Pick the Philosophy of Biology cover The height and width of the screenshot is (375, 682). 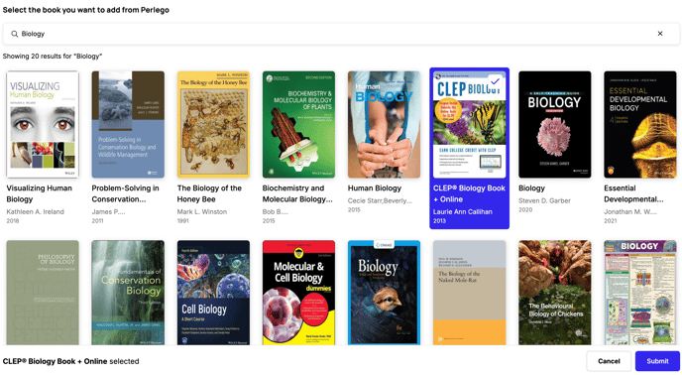click(43, 293)
